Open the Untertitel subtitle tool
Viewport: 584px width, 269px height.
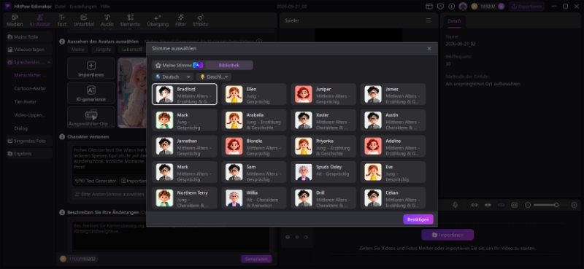click(x=83, y=20)
